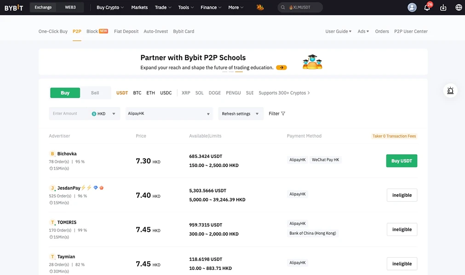
Task: Select the SUI crypto tab
Action: 250,93
